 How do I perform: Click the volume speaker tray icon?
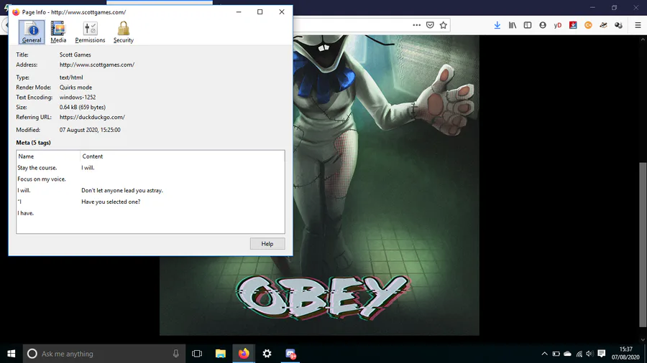pos(589,354)
